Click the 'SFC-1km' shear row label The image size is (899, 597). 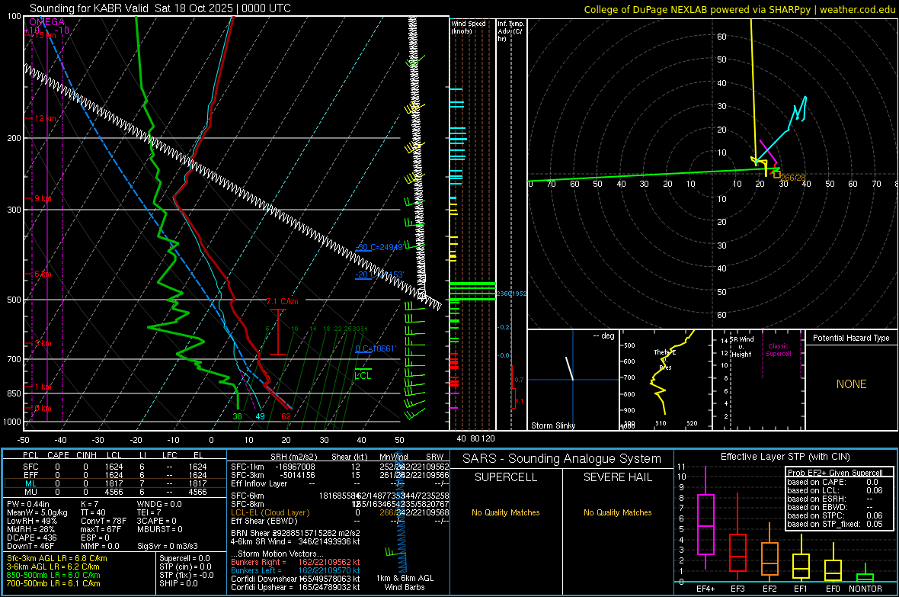click(248, 467)
